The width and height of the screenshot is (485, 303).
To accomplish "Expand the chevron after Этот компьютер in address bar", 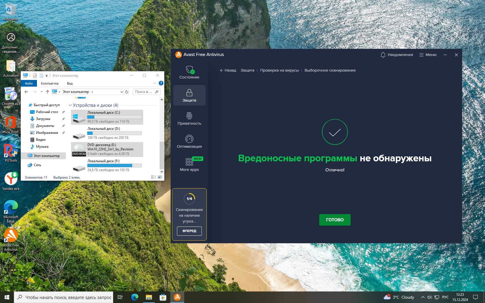I will pos(92,92).
